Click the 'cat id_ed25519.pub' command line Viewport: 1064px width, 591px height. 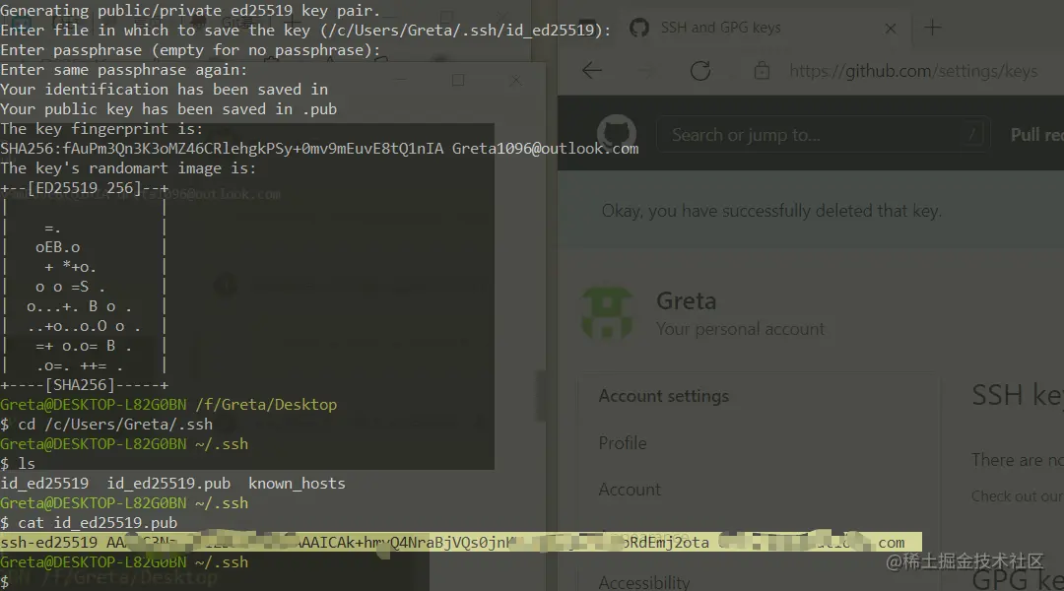(89, 522)
